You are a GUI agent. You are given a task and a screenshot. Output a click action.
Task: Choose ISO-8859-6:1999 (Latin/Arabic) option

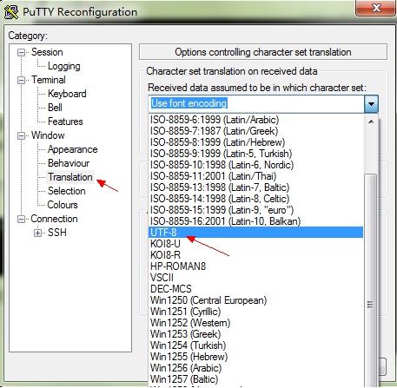(255, 120)
